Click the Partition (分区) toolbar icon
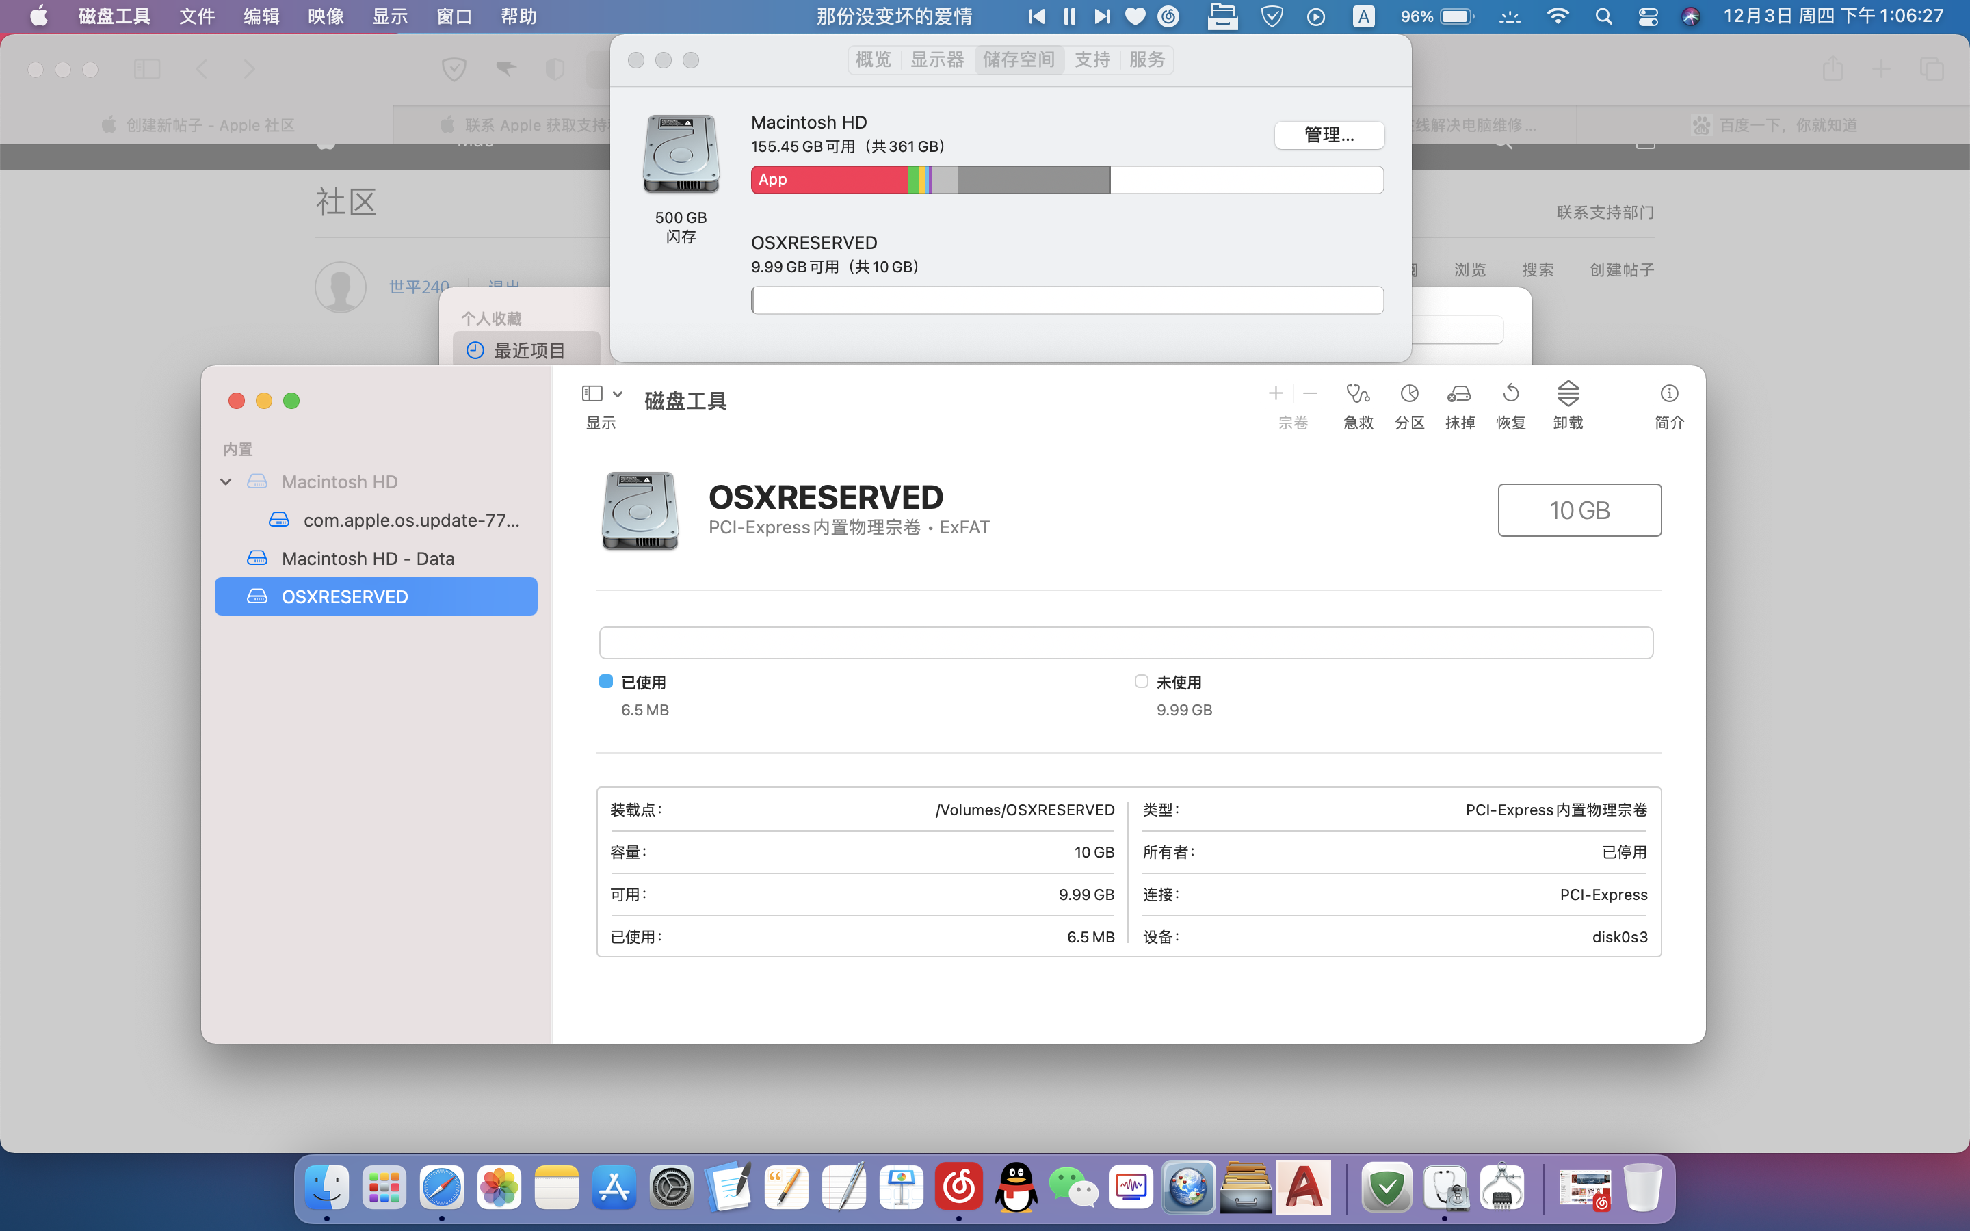Image resolution: width=1970 pixels, height=1231 pixels. pyautogui.click(x=1409, y=394)
